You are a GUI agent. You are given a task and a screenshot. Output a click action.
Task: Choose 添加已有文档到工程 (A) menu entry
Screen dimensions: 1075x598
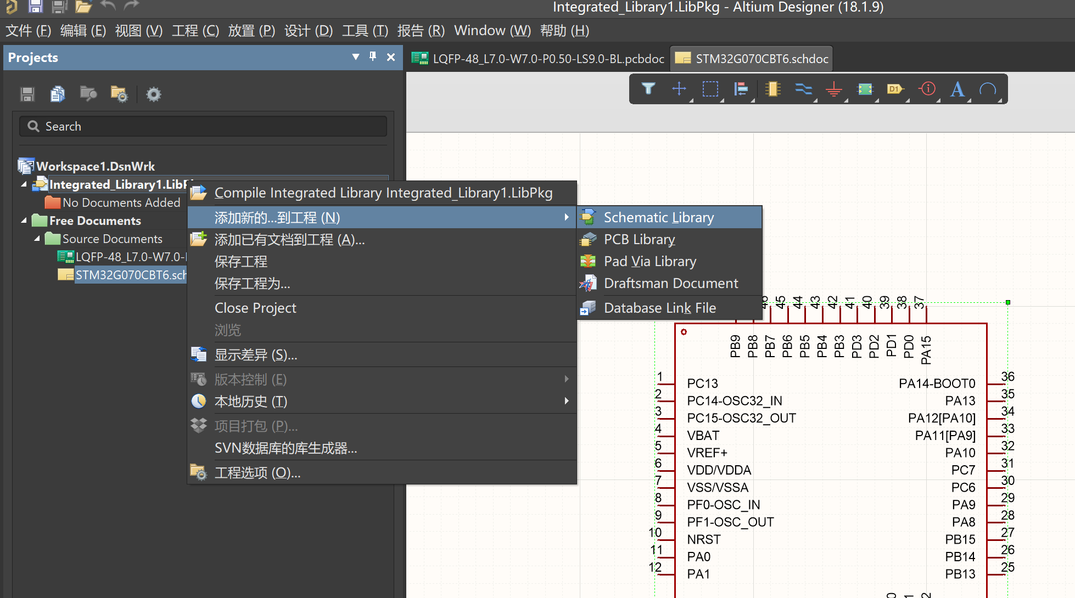382,240
